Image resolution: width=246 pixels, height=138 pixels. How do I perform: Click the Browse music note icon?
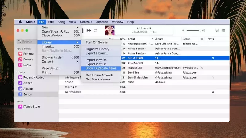[20, 59]
